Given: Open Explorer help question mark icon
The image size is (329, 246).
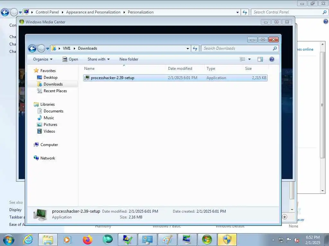Looking at the screenshot, I should pos(272,59).
